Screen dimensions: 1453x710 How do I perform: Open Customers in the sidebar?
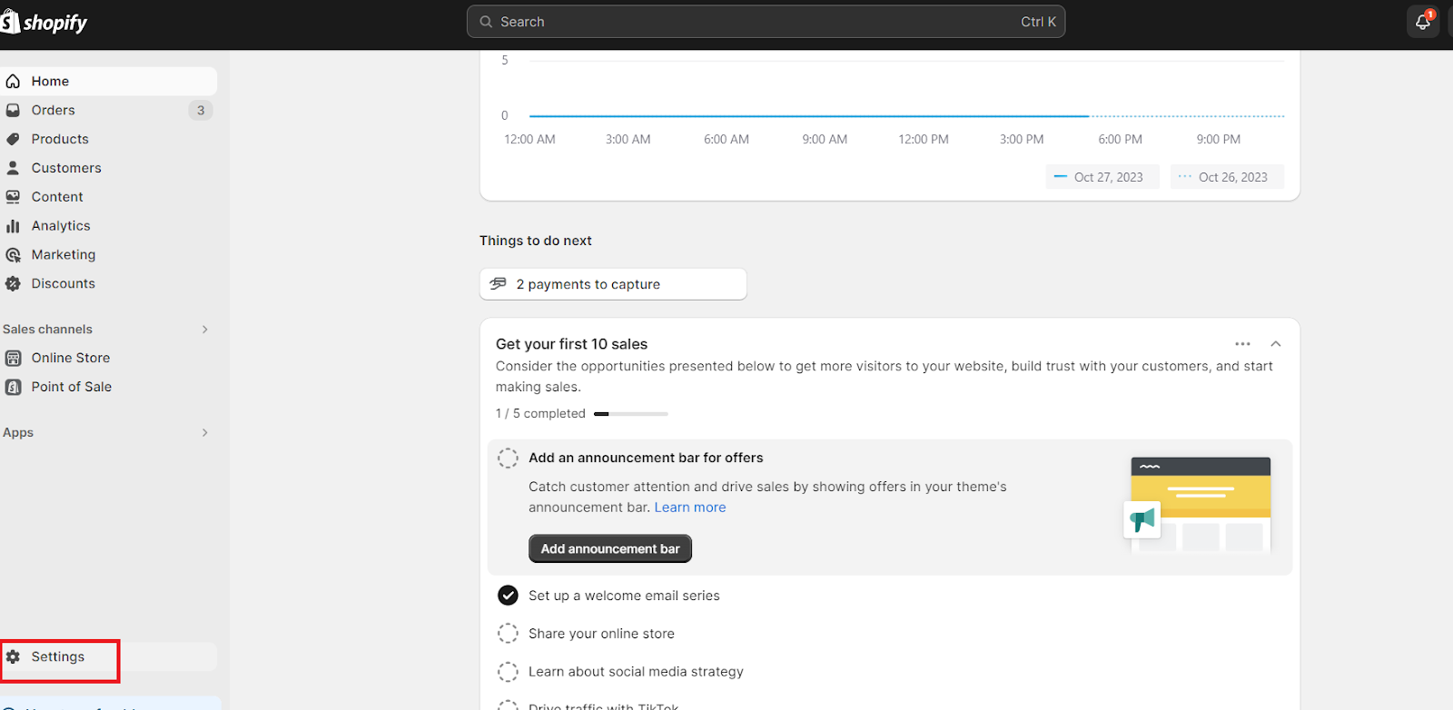(66, 168)
